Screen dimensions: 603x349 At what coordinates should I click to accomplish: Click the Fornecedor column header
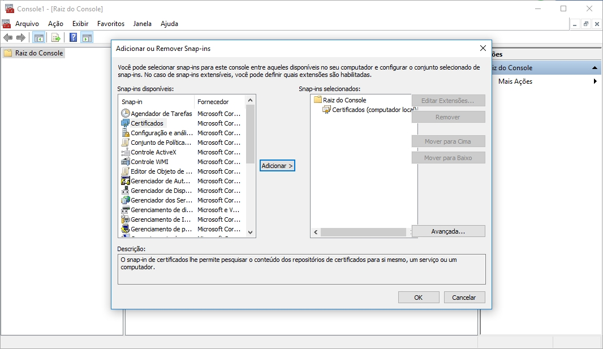tap(221, 102)
